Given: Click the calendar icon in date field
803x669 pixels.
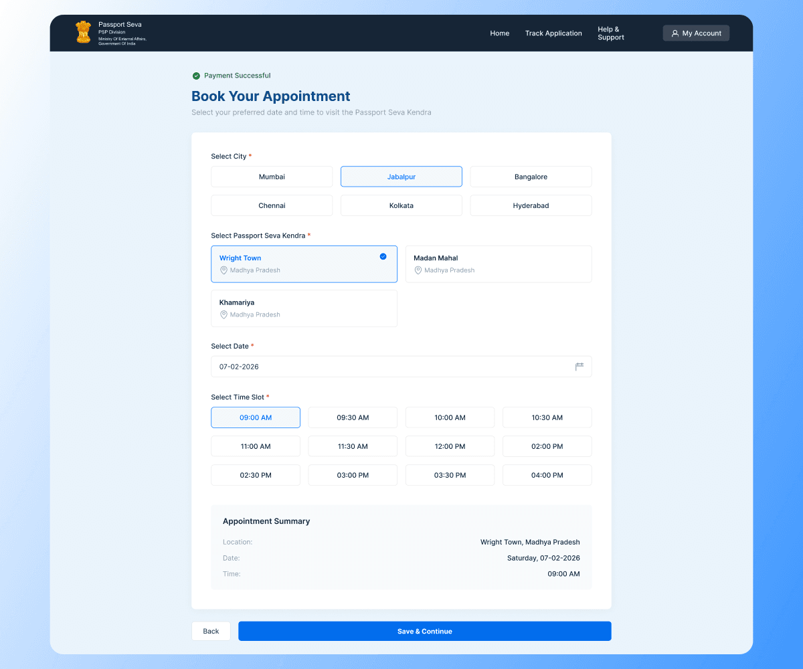Looking at the screenshot, I should 579,367.
